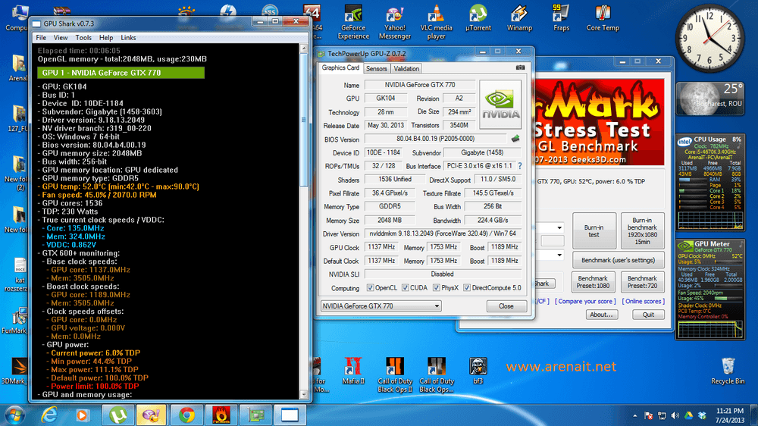Click the BIOS save chip icon
This screenshot has width=758, height=426.
tap(515, 139)
